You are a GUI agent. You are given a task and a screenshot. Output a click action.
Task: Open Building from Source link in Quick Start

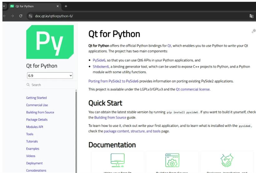[110, 118]
